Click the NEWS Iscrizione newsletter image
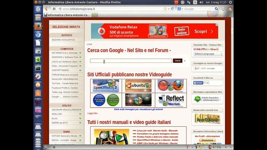267x150 pixels. point(207,118)
